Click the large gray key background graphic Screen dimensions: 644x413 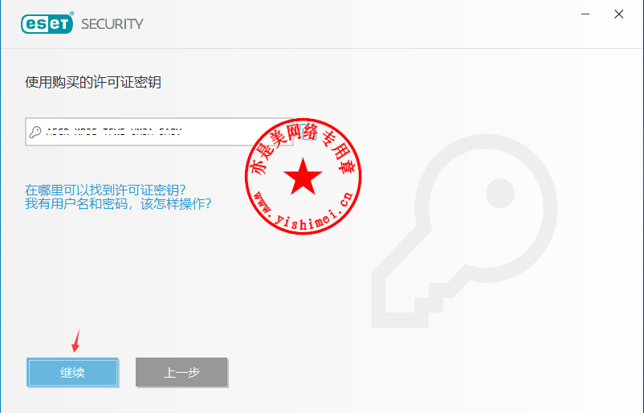click(464, 231)
